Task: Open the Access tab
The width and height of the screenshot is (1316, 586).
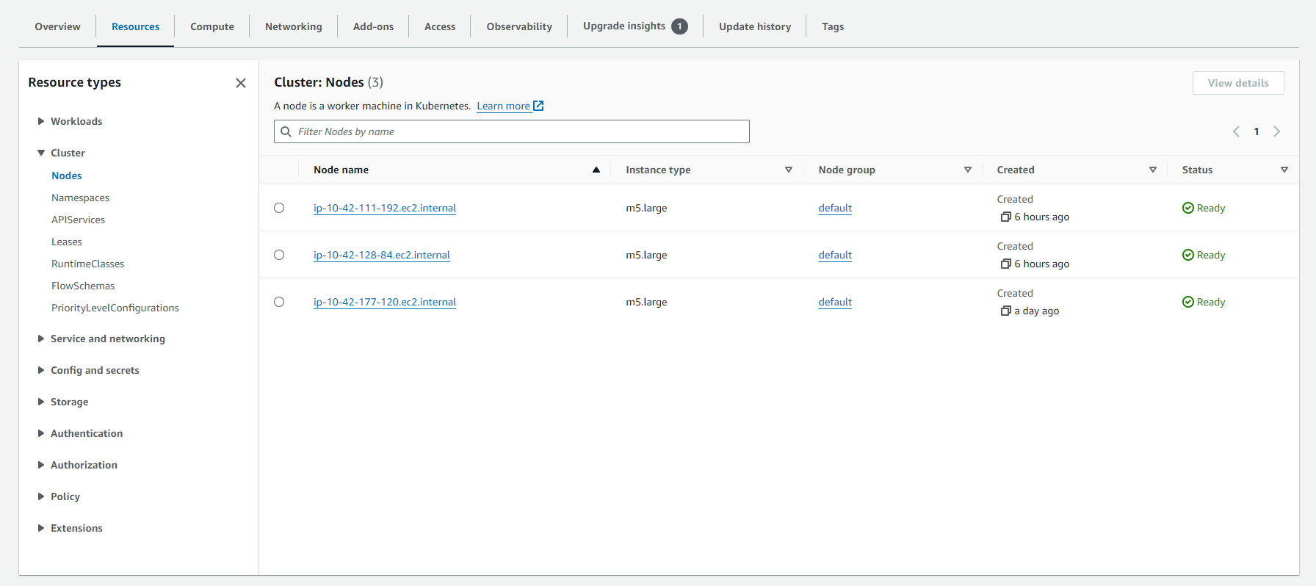Action: 440,26
